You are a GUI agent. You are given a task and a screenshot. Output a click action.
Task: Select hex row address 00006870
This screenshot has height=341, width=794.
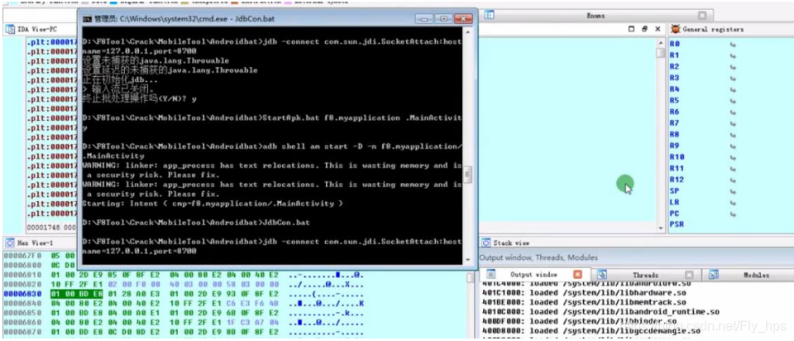[x=22, y=331]
